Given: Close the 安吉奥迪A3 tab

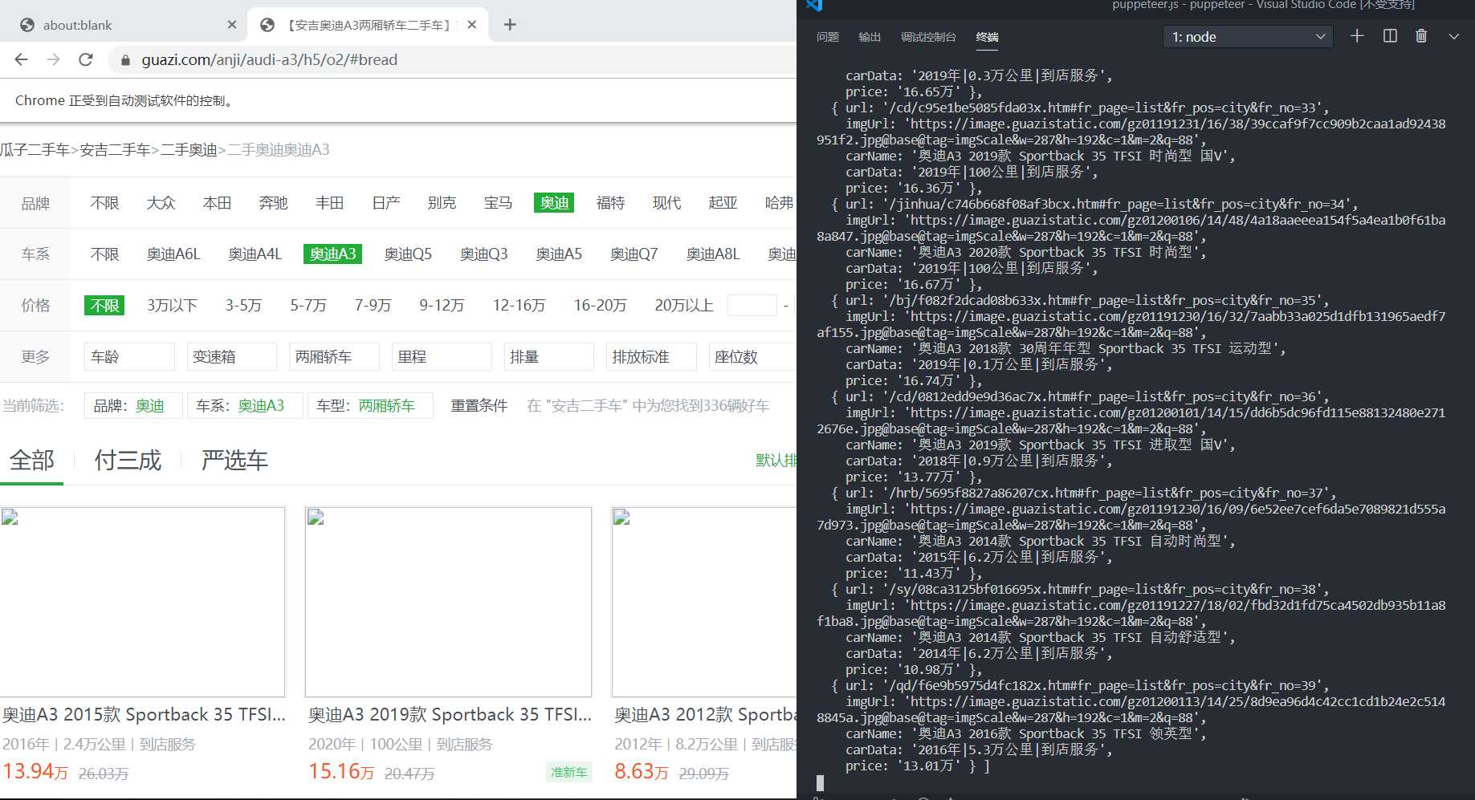Looking at the screenshot, I should pos(472,25).
